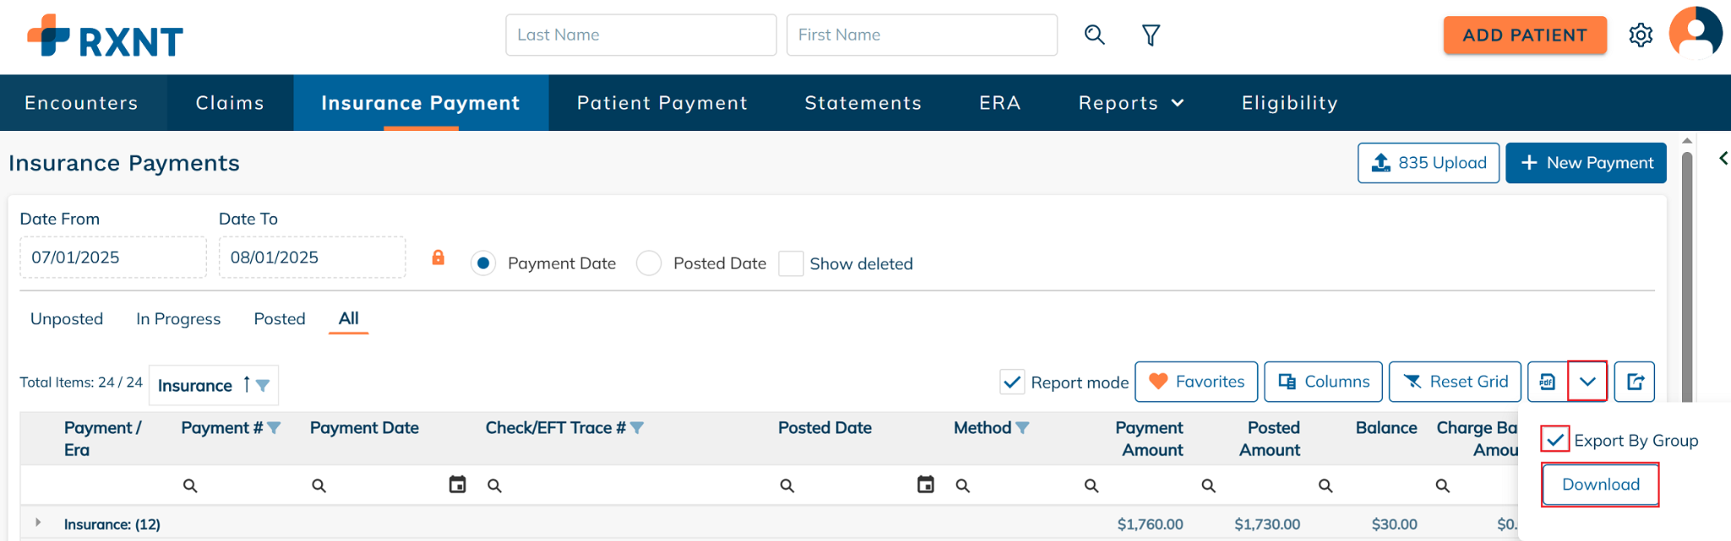1731x541 pixels.
Task: Click the patient search magnifier icon
Action: (x=1095, y=35)
